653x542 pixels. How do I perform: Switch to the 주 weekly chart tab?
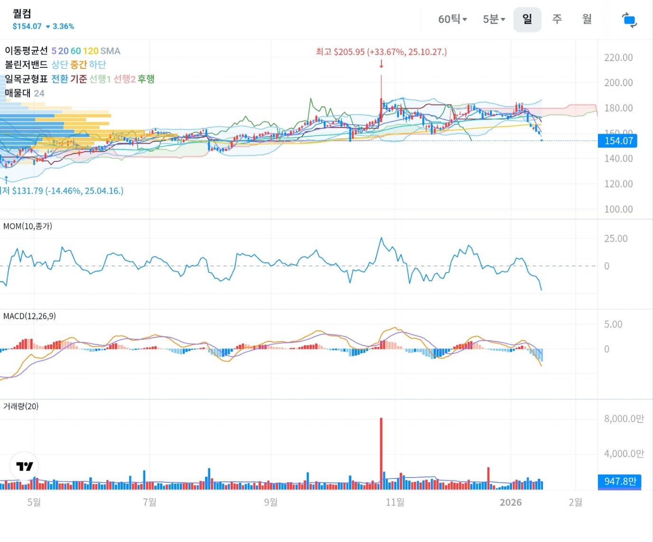(557, 19)
